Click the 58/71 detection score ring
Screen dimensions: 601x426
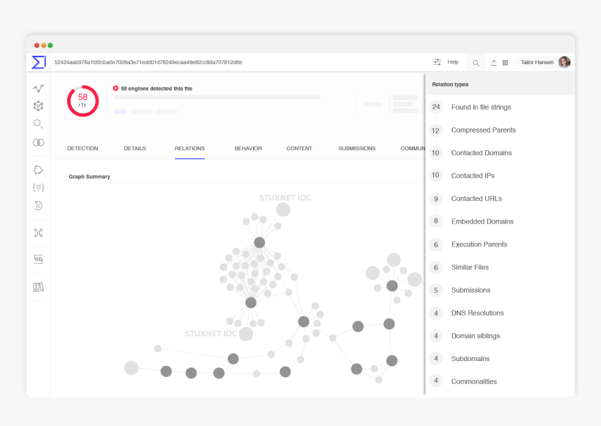[82, 101]
